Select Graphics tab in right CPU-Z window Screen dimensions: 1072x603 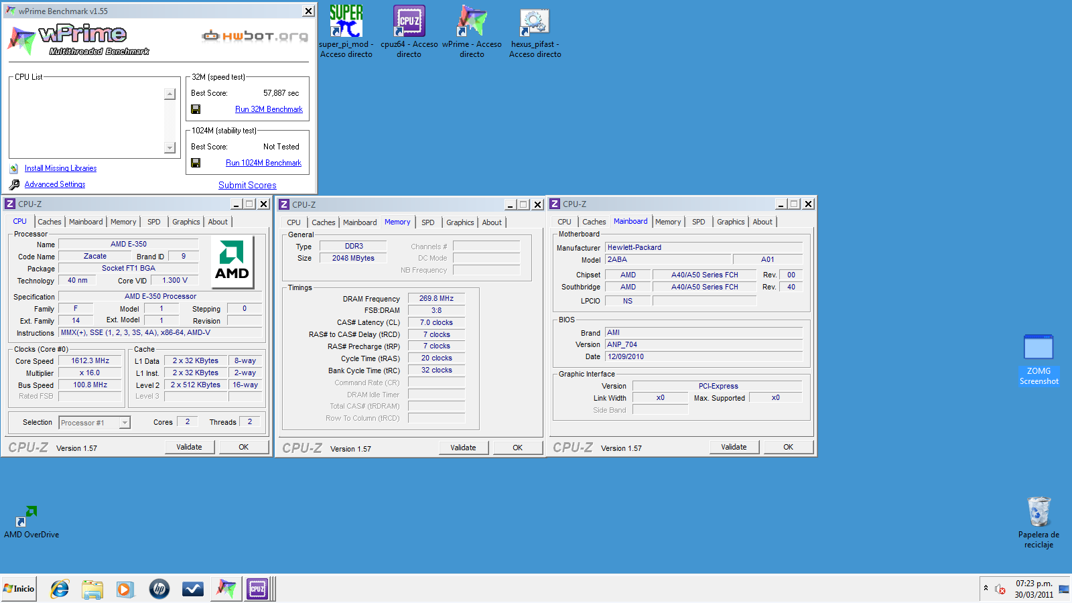(730, 222)
